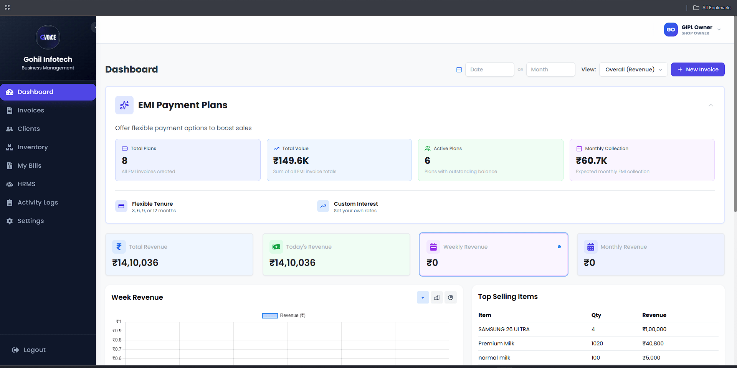Viewport: 737px width, 368px height.
Task: Click the Flexible Tenure card icon
Action: [121, 206]
